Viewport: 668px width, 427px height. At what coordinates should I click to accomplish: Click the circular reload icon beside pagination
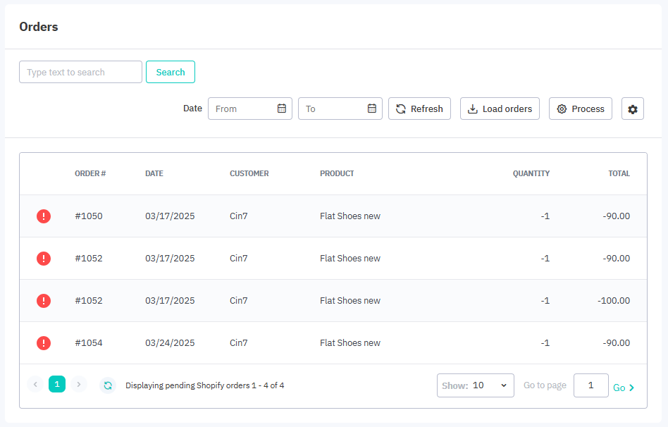tap(107, 385)
